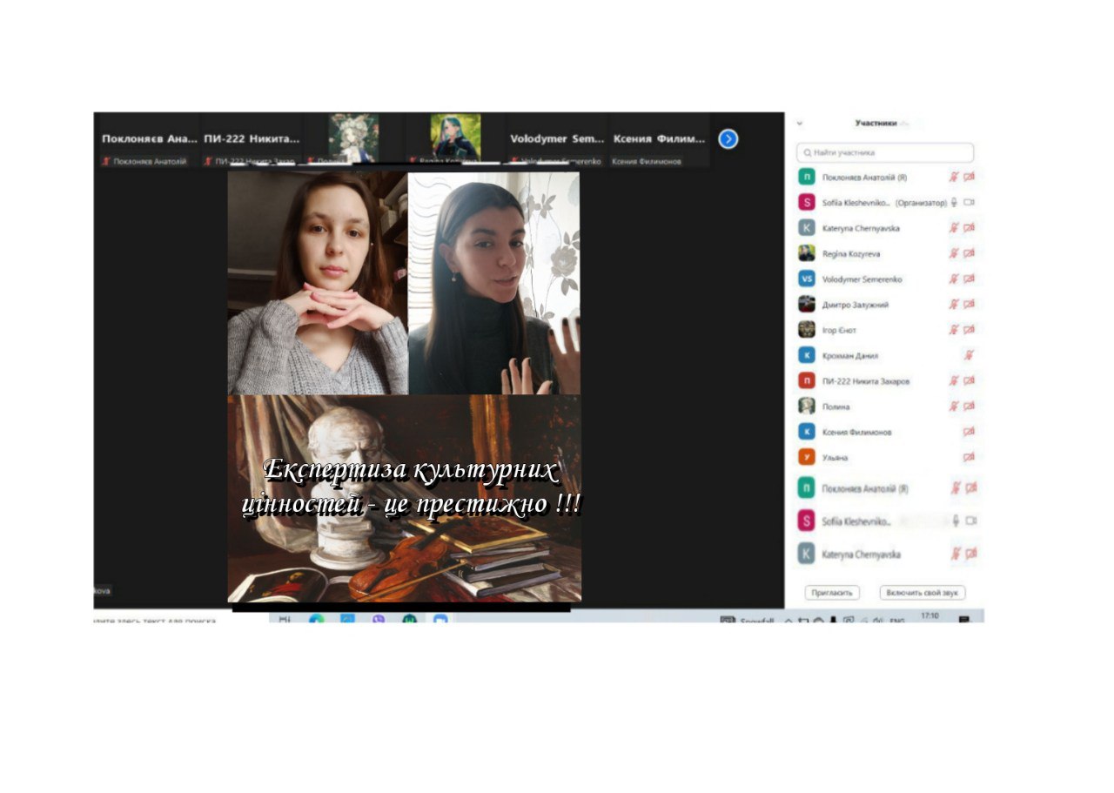Viewport: 1114px width, 793px height.
Task: Click Ігор Єнот's muted microphone icon
Action: coord(954,329)
